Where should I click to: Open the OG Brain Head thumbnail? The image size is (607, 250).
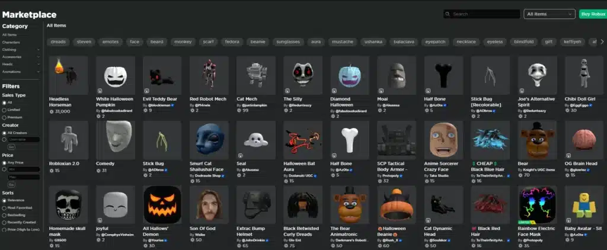[584, 140]
